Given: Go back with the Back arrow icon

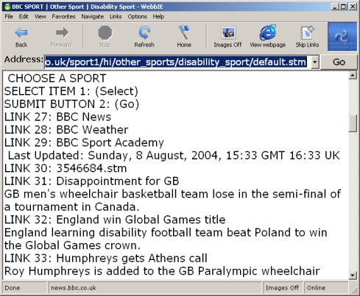Looking at the screenshot, I should point(21,33).
